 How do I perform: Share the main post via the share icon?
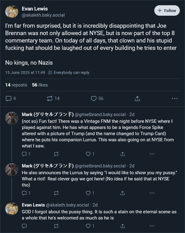point(137,98)
